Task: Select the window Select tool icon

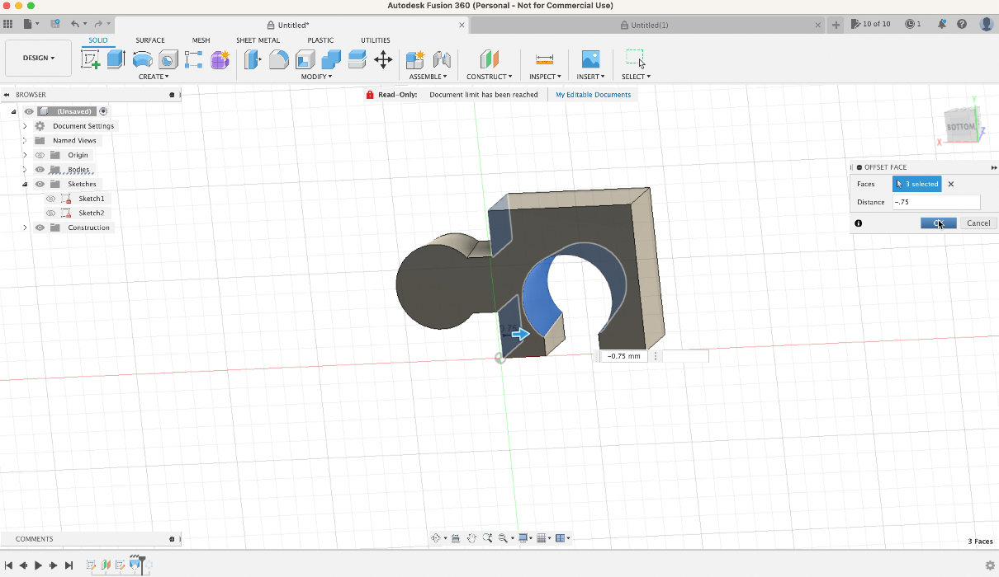Action: pyautogui.click(x=635, y=59)
